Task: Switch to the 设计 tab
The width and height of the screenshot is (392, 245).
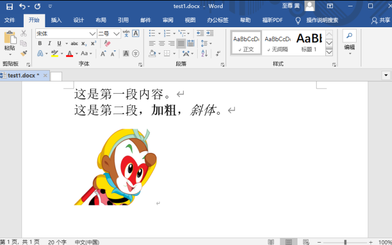Action: tap(78, 20)
